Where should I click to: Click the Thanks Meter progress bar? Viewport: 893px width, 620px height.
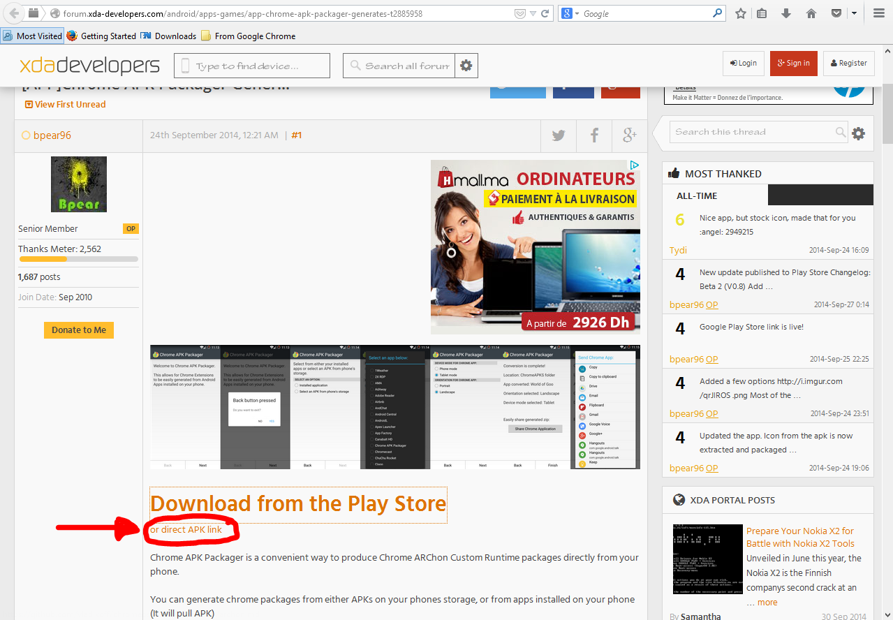point(79,259)
